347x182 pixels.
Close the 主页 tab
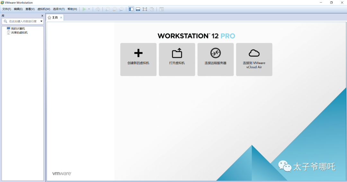click(61, 17)
